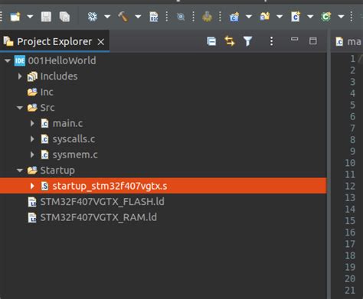Image resolution: width=363 pixels, height=299 pixels.
Task: Click the filter funnel icon
Action: (x=247, y=41)
